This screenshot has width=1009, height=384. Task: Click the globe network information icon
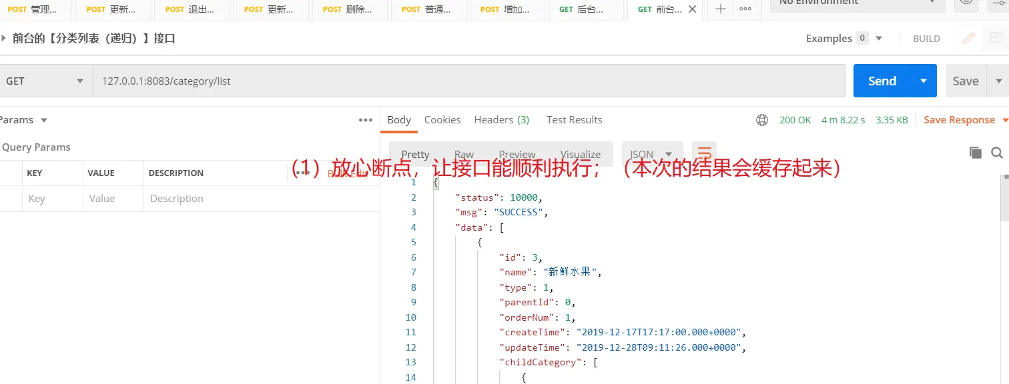click(x=761, y=120)
